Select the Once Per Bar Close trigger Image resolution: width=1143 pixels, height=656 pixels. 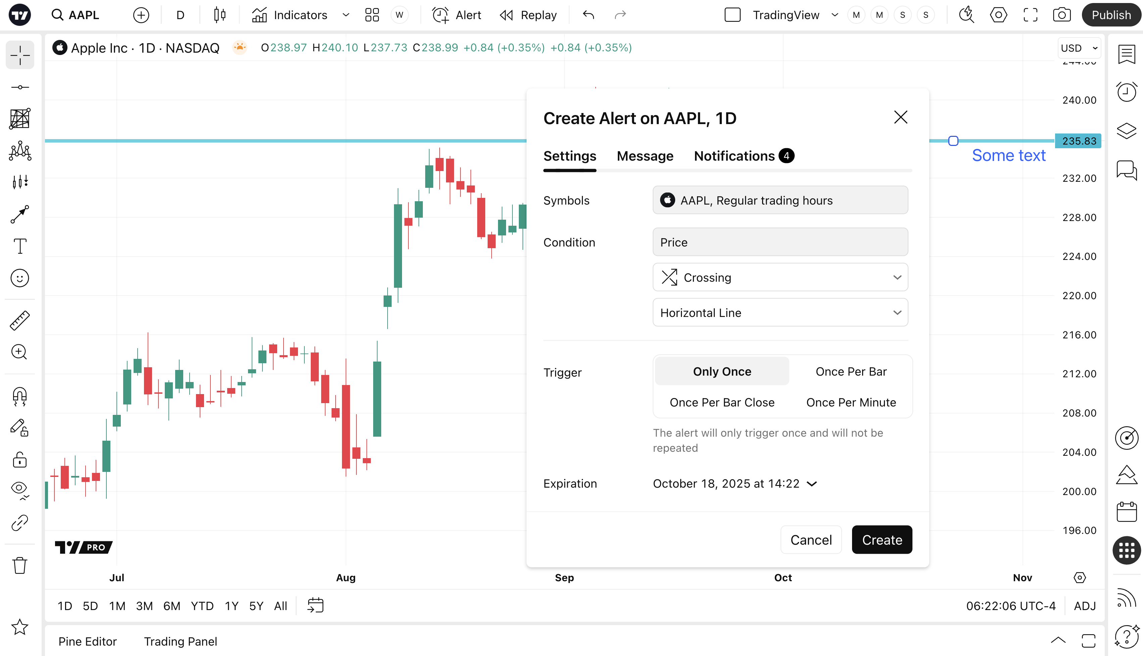click(722, 402)
